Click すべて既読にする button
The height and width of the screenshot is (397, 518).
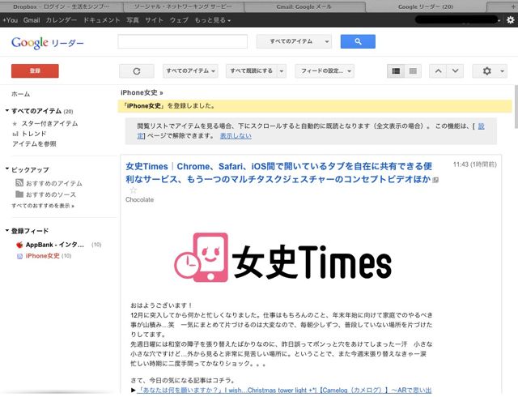tap(252, 71)
